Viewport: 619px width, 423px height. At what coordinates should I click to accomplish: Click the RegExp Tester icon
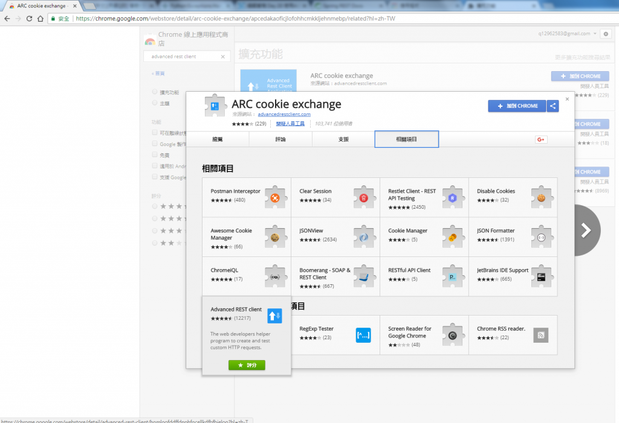click(363, 335)
